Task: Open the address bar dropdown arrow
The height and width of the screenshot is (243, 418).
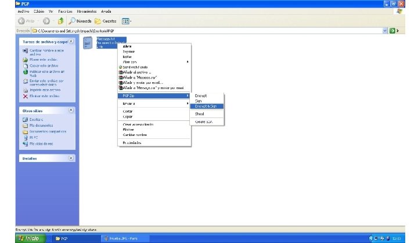Action: [385, 31]
